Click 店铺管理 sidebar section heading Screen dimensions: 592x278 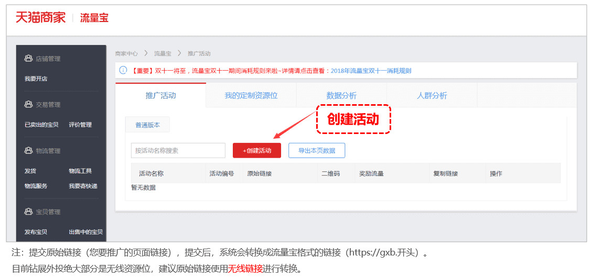(x=48, y=59)
